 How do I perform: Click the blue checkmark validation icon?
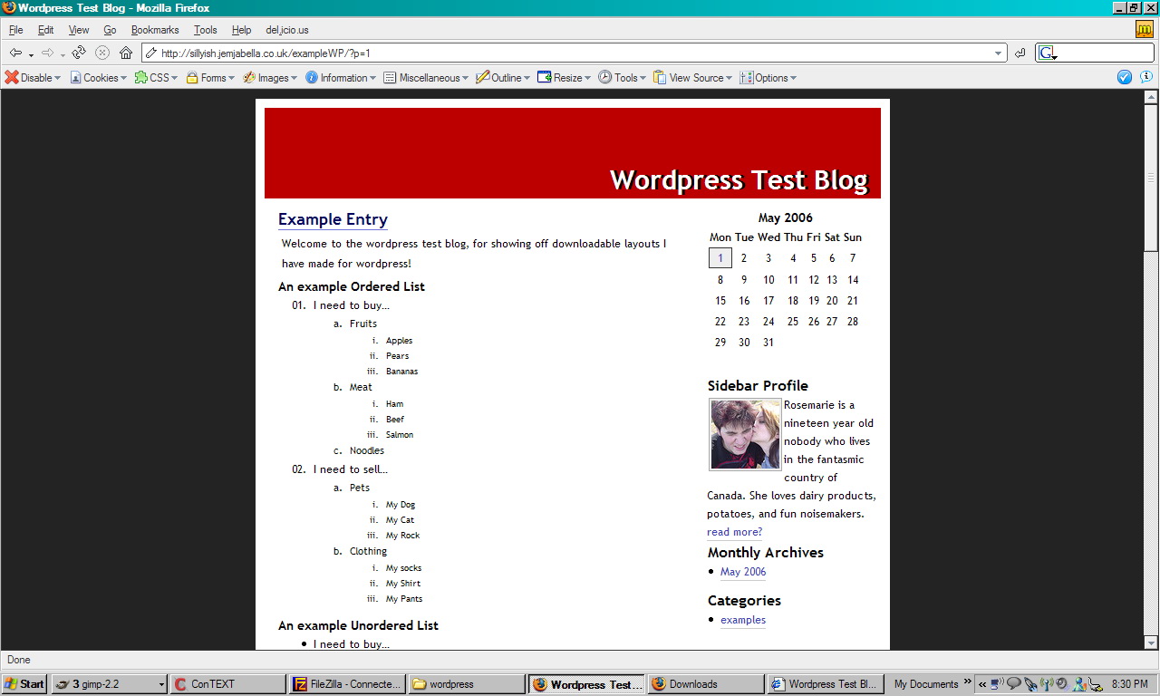(x=1125, y=77)
